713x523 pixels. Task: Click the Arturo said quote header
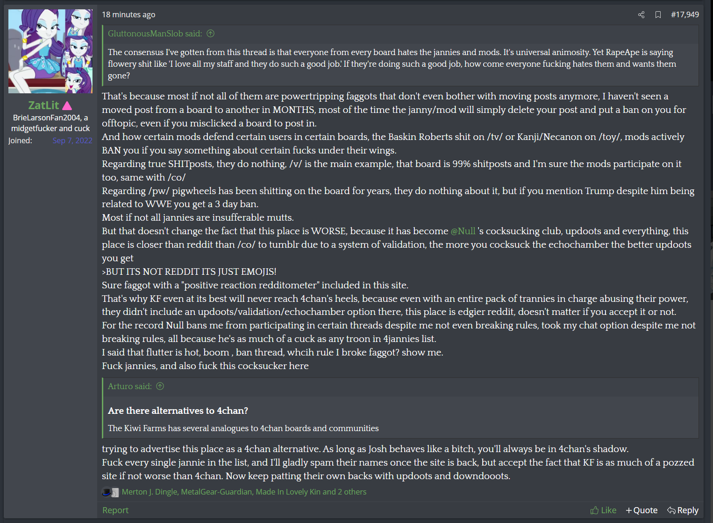(129, 386)
